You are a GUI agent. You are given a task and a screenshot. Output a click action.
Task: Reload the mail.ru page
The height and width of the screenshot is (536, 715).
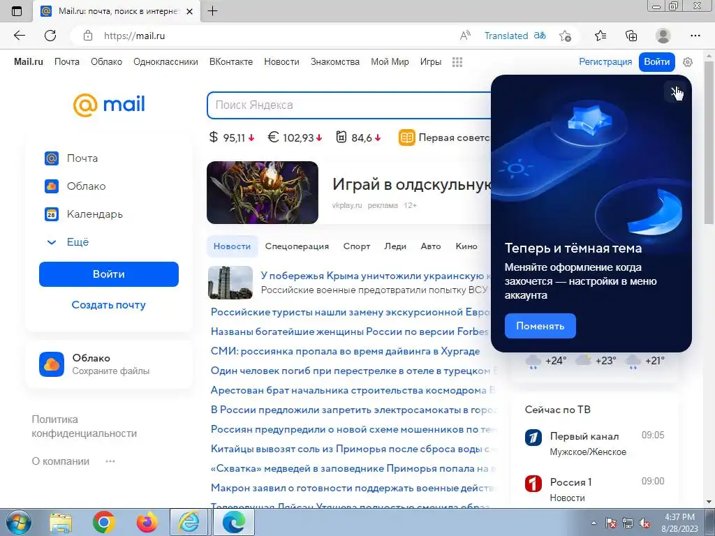click(50, 36)
